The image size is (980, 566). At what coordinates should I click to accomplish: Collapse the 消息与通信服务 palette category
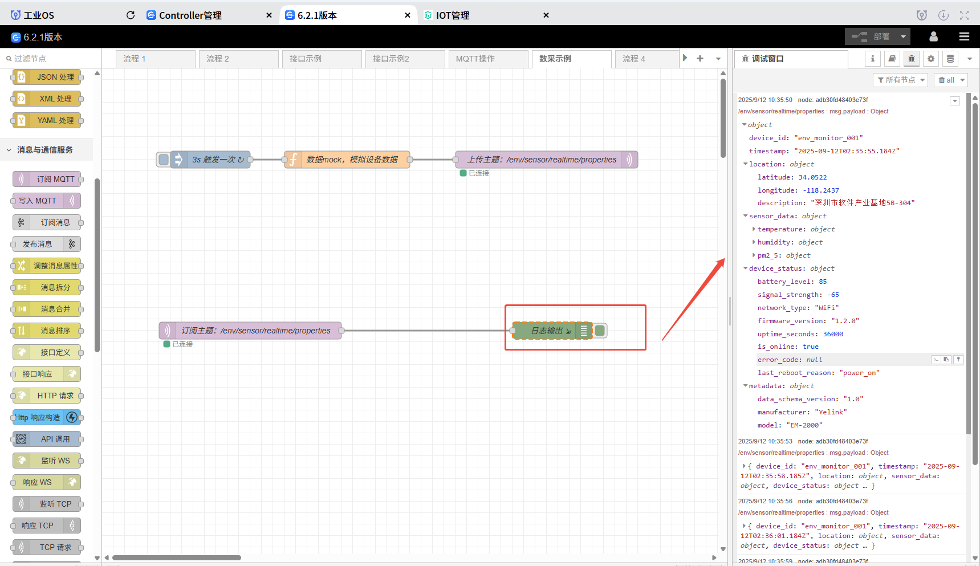9,150
